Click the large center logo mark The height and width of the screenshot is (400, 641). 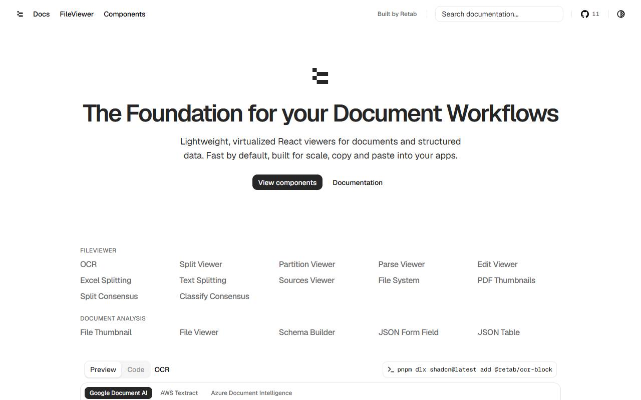coord(320,76)
